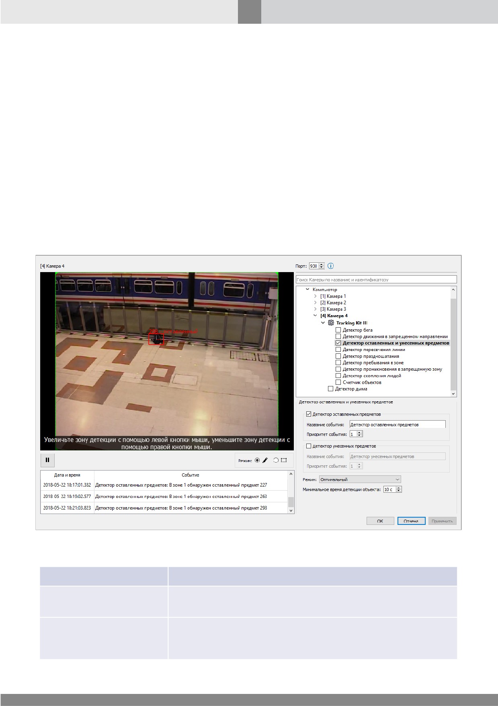Screen dimensions: 498x706
Task: Click the Дата и время column header
Action: coord(67,475)
